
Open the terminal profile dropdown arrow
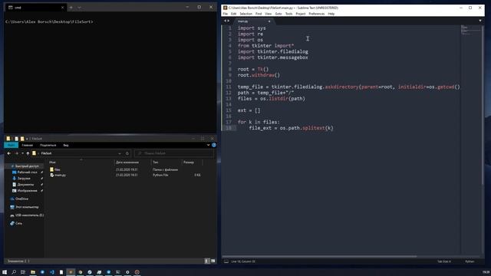pos(79,7)
